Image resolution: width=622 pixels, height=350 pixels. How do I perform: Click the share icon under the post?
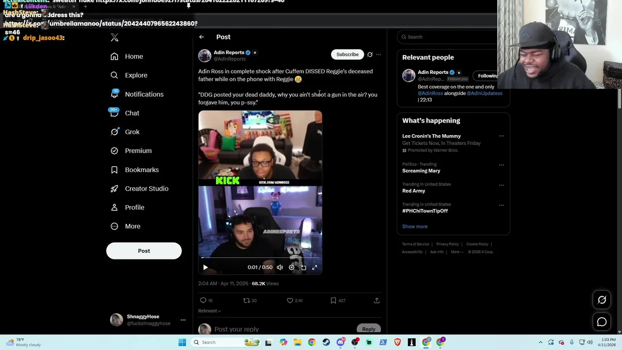pyautogui.click(x=377, y=300)
